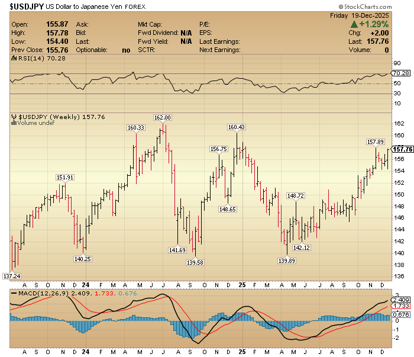
Task: Click the Volume value 0 in header
Action: point(387,50)
